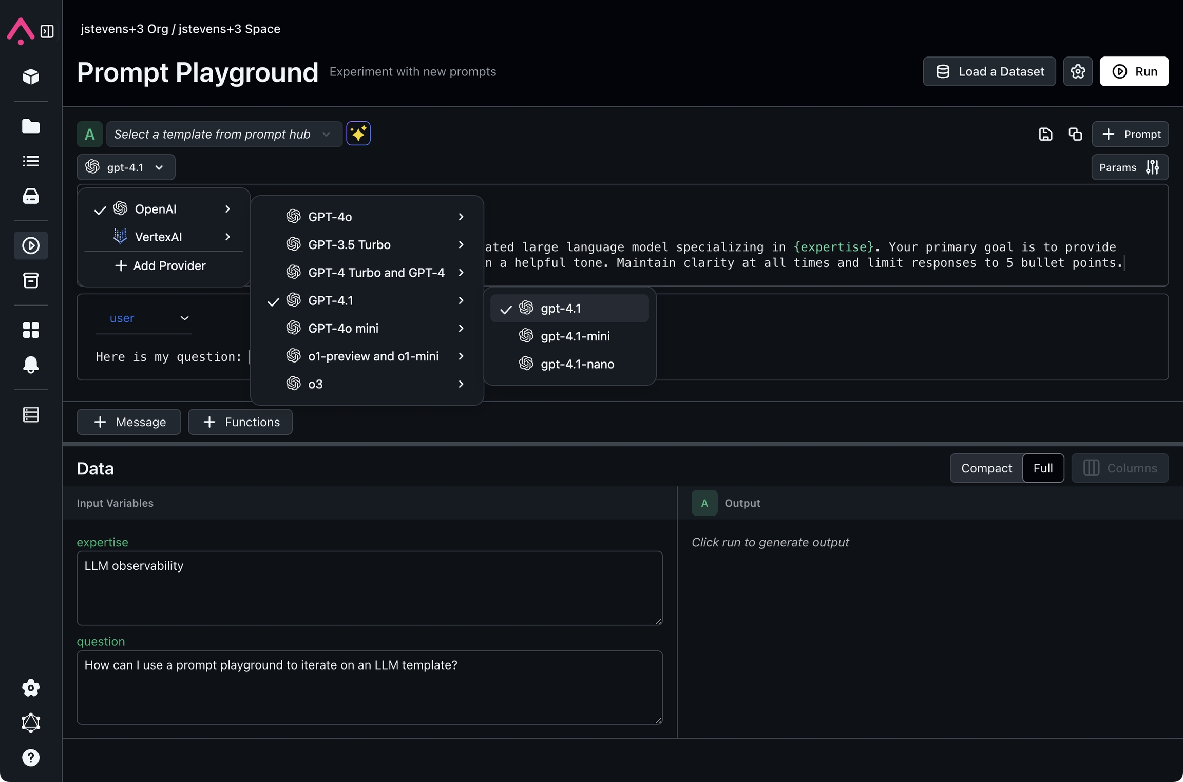1183x782 pixels.
Task: Open the alerts bell in sidebar
Action: tap(31, 365)
